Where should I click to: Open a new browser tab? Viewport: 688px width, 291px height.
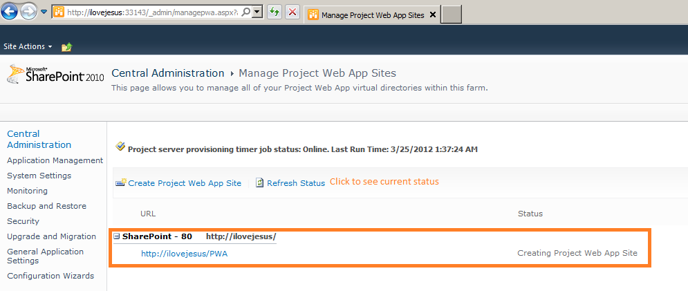coord(451,15)
